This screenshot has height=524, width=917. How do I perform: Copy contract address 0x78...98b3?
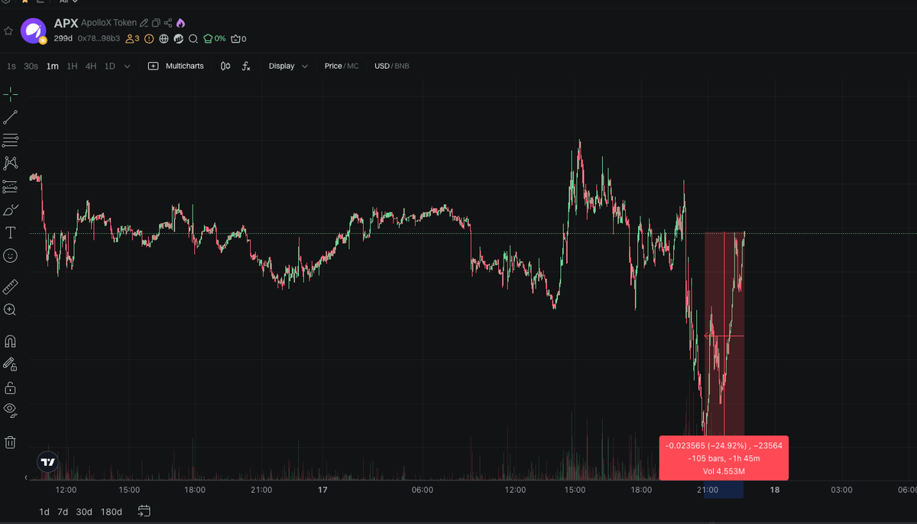[99, 38]
